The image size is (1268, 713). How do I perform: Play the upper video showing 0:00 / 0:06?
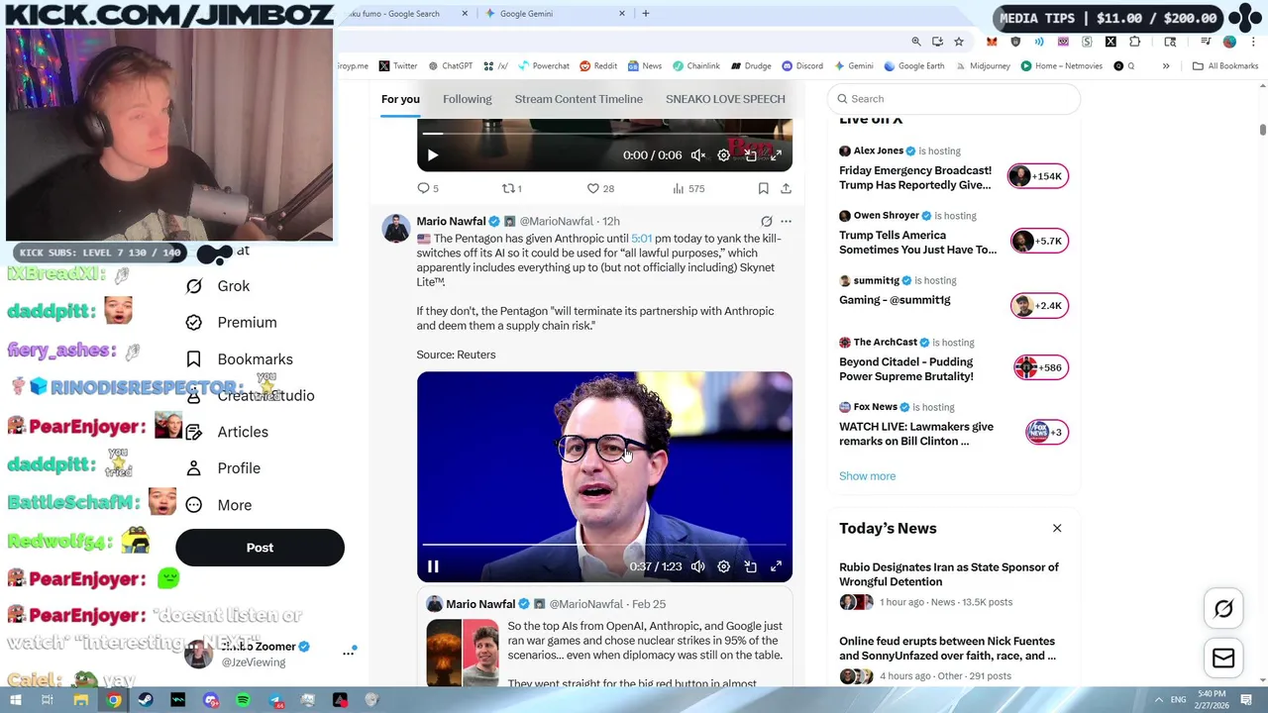(x=433, y=155)
